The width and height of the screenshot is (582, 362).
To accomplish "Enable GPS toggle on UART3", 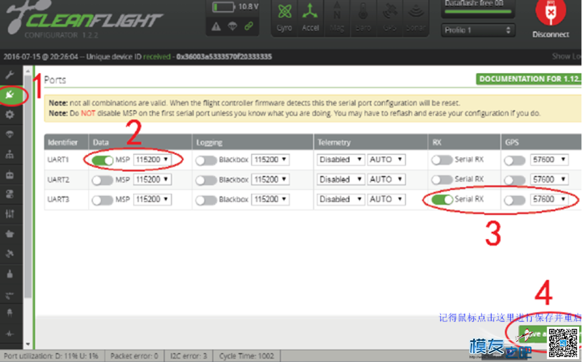I will 515,200.
